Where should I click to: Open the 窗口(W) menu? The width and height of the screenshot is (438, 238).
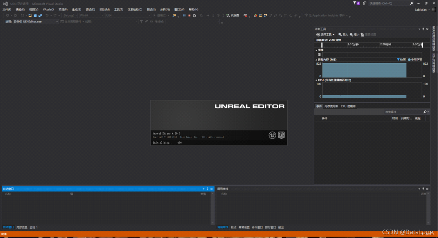179,10
